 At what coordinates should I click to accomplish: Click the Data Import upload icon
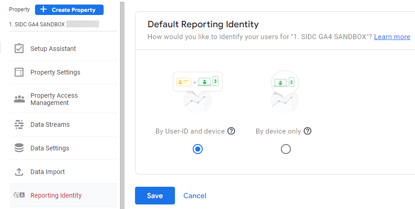click(x=19, y=172)
